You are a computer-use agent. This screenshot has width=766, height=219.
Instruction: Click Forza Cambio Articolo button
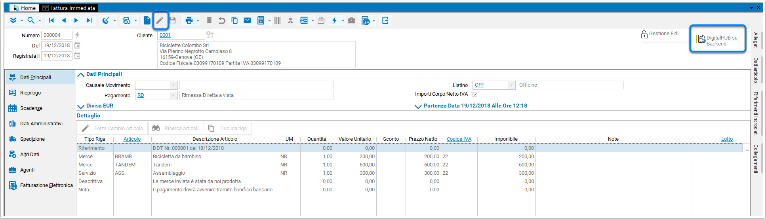coord(112,128)
